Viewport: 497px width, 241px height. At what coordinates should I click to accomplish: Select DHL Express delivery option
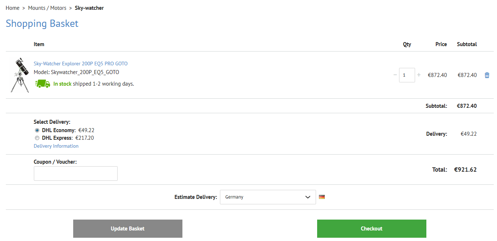coord(37,138)
